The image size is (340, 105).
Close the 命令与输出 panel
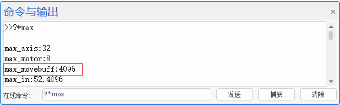pos(333,12)
